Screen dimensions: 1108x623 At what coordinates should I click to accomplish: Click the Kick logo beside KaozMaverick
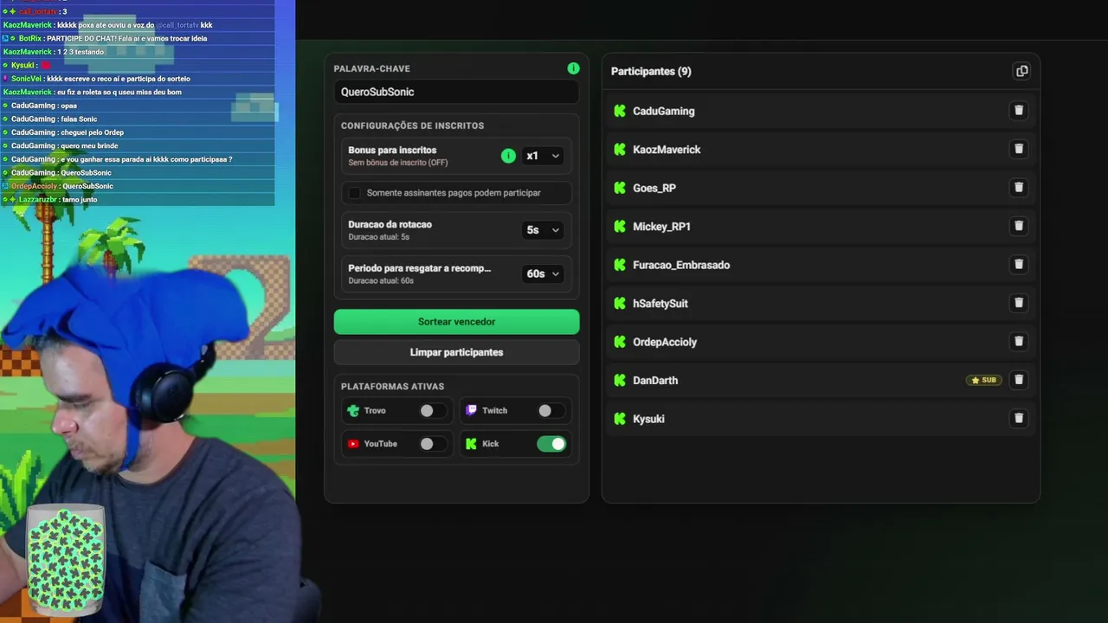(x=620, y=150)
